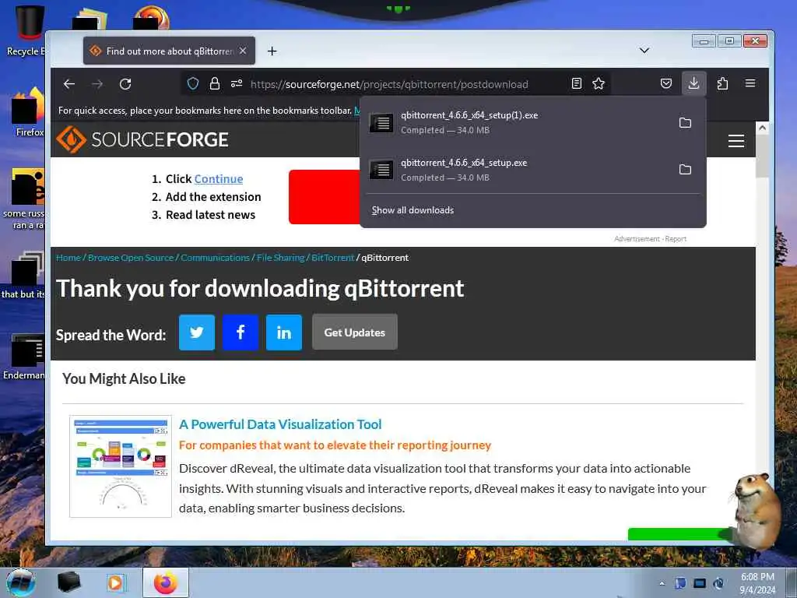Show setup(1).exe in folder
Screen dimensions: 797x598
coord(685,122)
